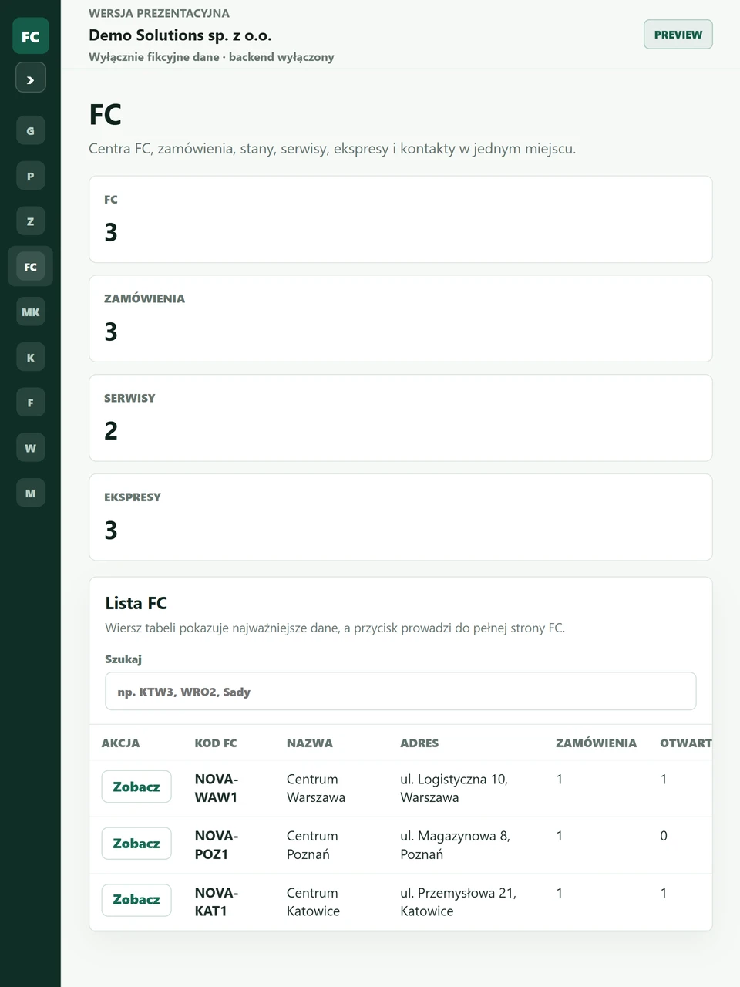
Task: Click the Centrum Katowice name cell
Action: point(314,902)
